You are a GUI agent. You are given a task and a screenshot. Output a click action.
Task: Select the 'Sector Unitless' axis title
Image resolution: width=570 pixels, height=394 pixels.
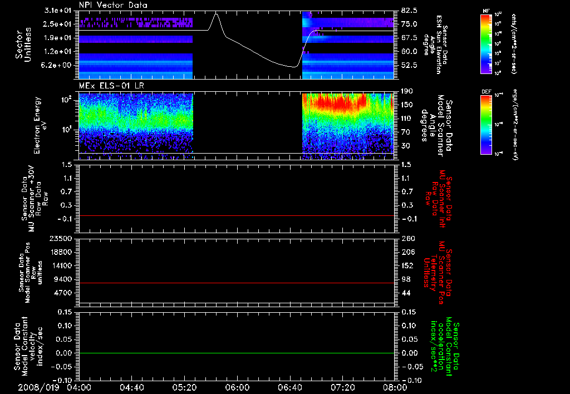(x=23, y=45)
